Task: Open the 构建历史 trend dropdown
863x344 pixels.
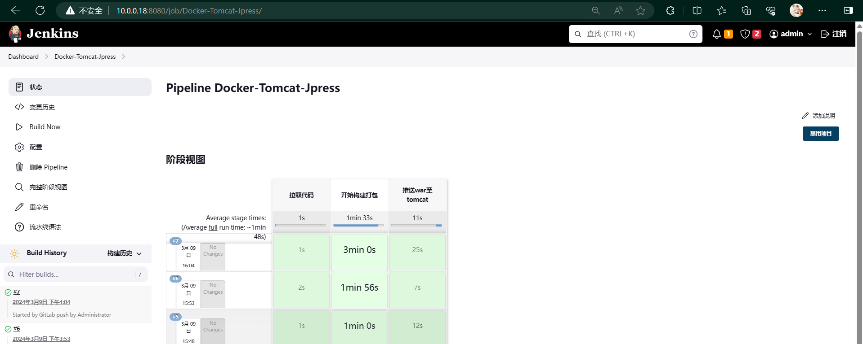Action: tap(125, 253)
